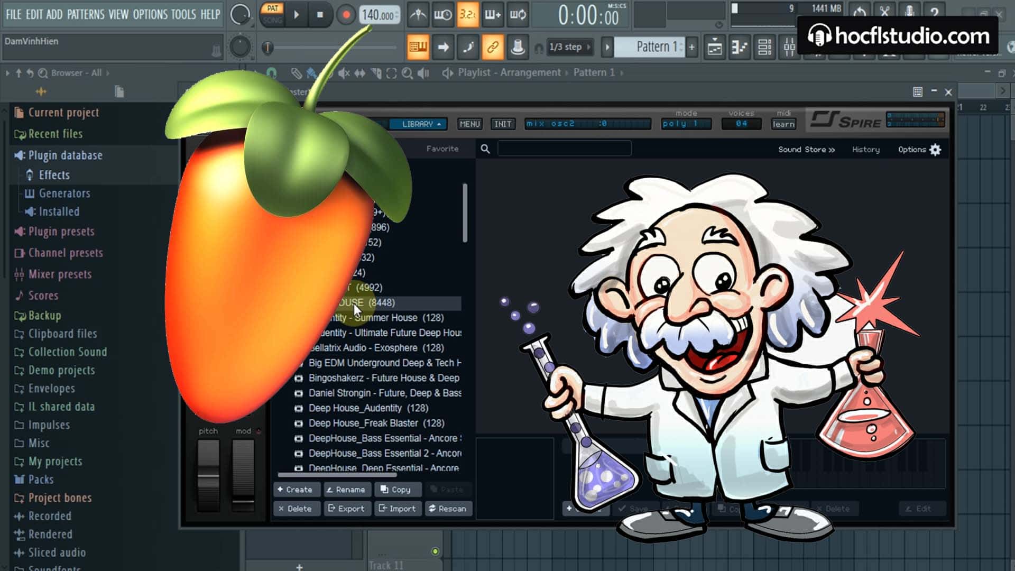Click the tempo 140.000 field
This screenshot has width=1015, height=571.
(x=380, y=15)
